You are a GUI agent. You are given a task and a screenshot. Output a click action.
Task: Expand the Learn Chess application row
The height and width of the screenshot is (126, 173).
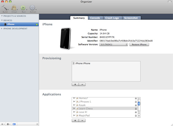(74, 108)
